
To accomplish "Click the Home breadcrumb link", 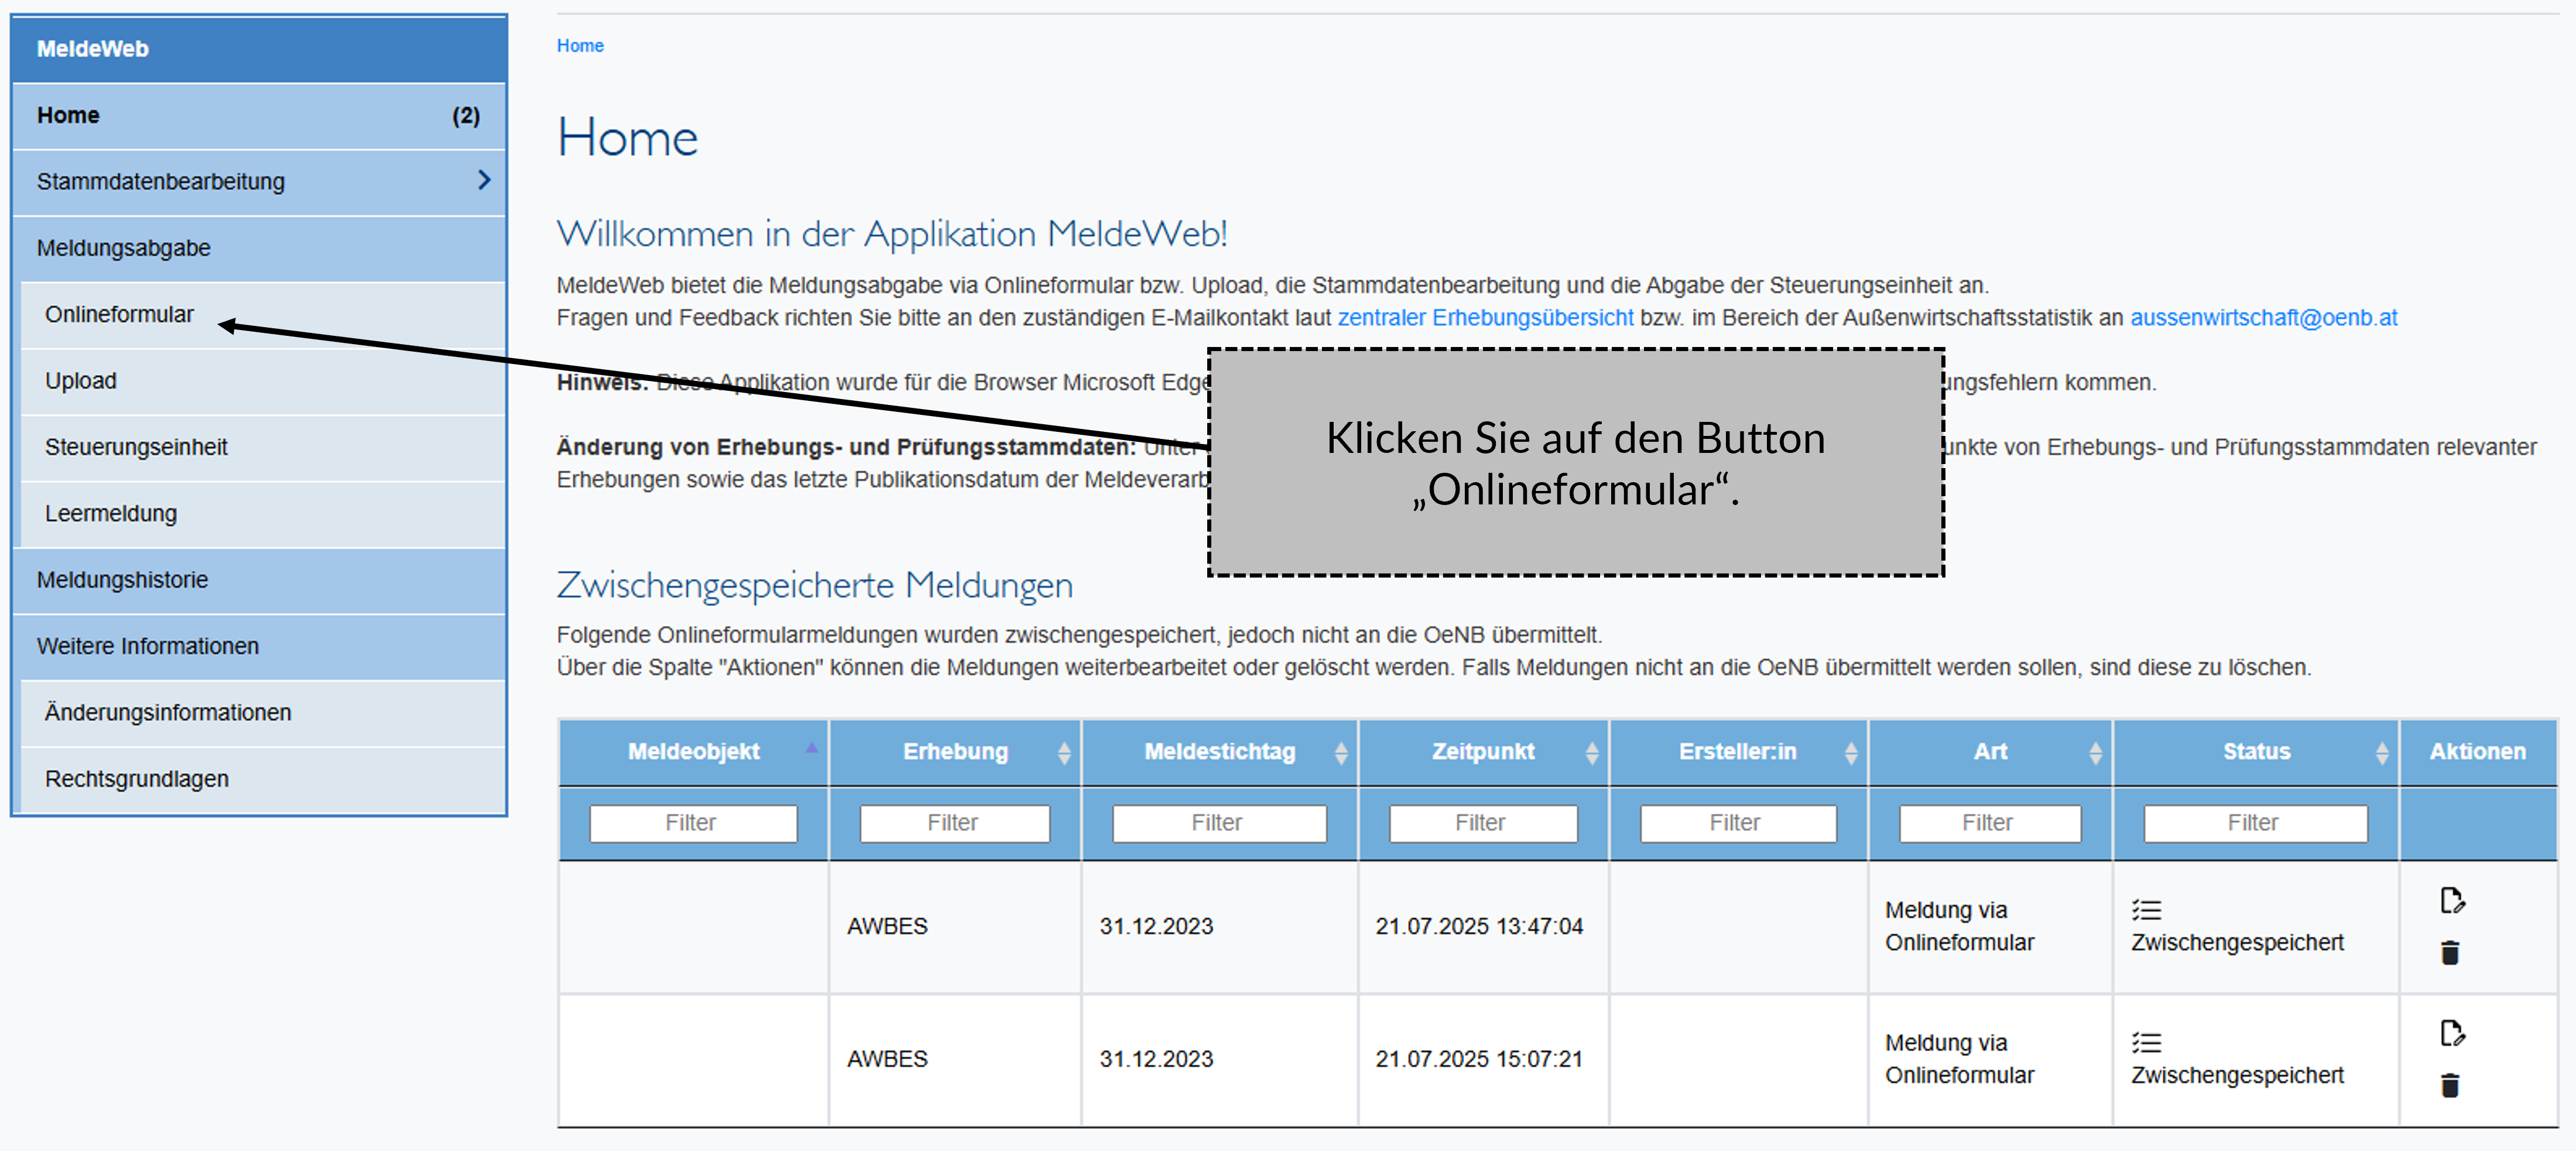I will [580, 46].
